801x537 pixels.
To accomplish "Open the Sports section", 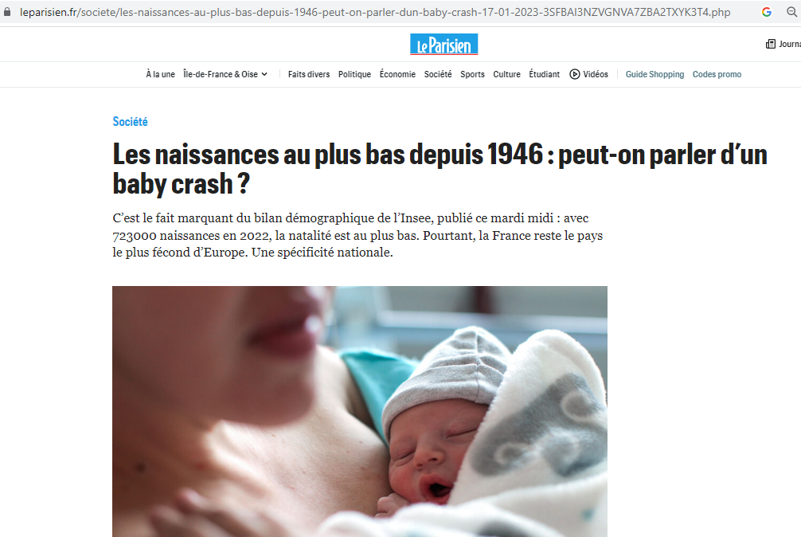I will pos(472,74).
